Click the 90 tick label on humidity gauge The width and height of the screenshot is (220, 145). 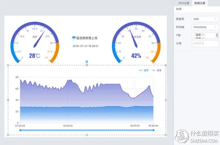click(153, 51)
